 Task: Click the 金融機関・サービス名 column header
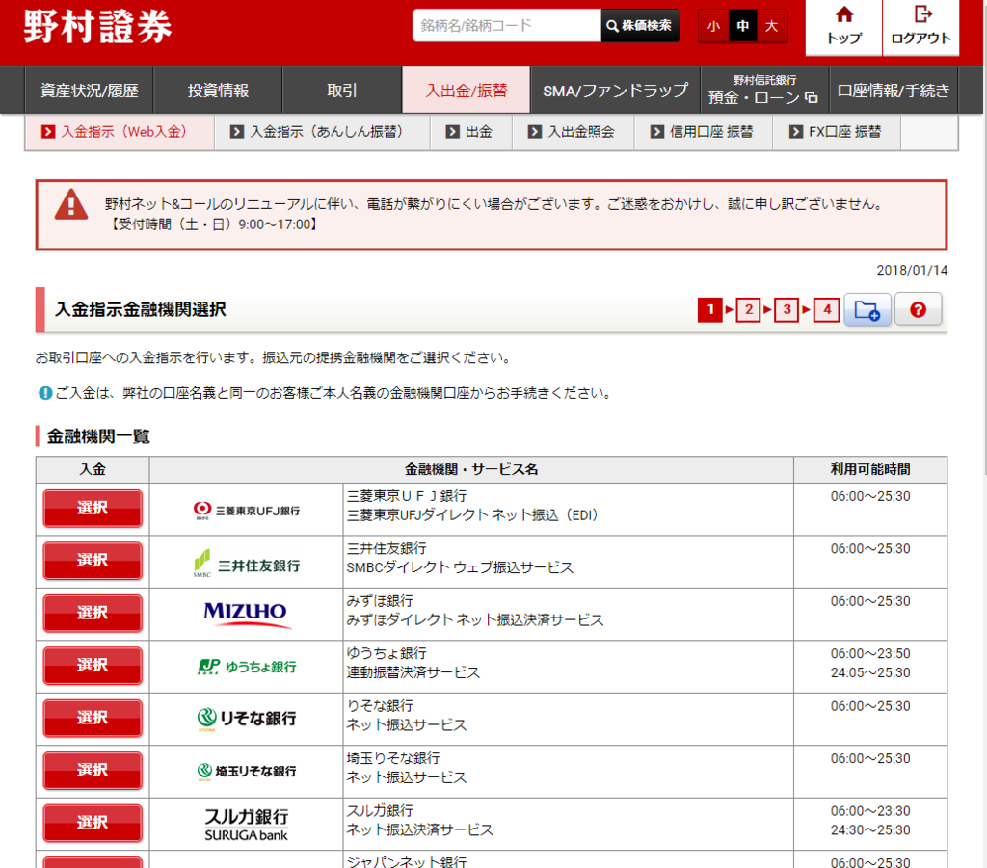click(470, 469)
